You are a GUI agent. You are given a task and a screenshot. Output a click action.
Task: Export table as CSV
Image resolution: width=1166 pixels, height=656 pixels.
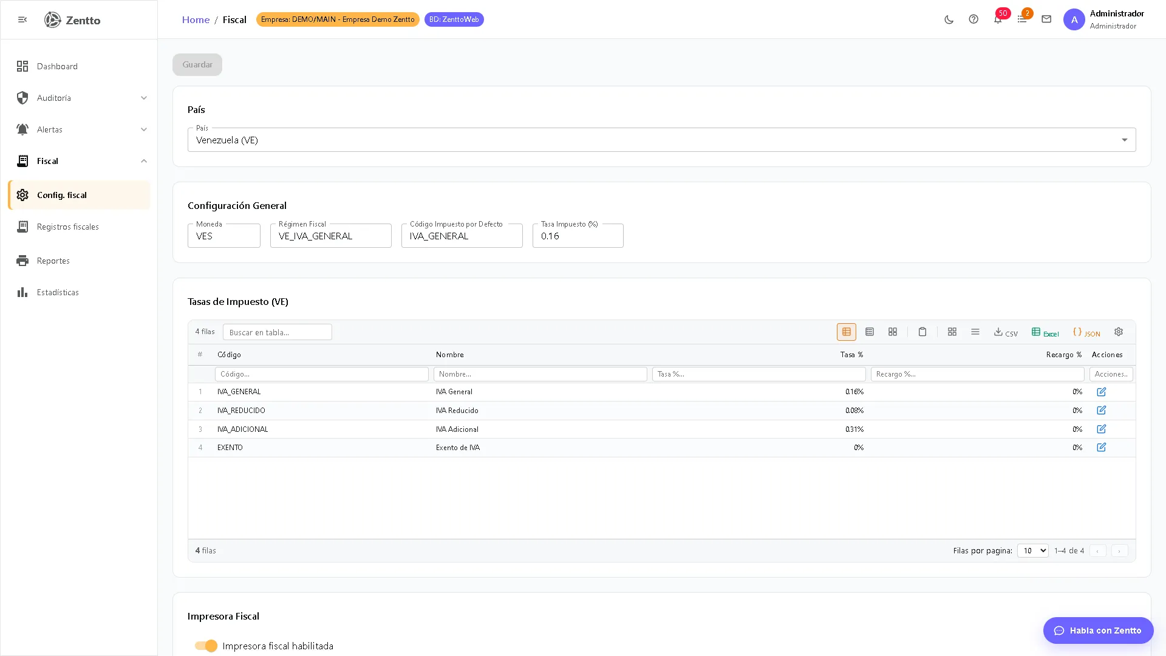click(x=1006, y=332)
